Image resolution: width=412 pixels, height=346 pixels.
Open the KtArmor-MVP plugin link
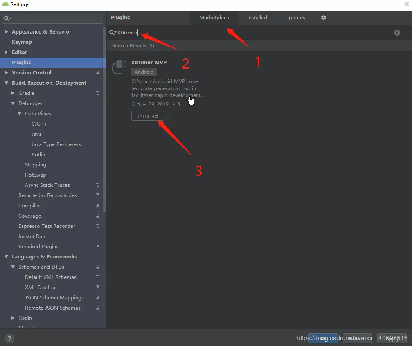click(149, 63)
